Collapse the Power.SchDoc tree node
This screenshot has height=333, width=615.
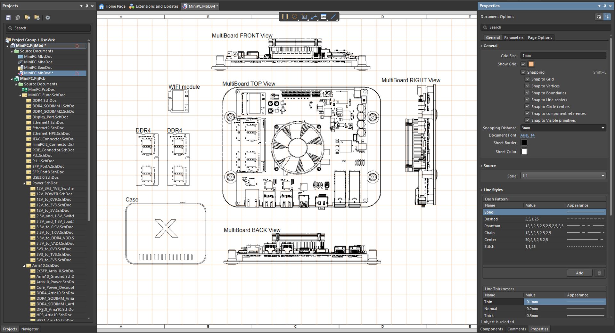click(x=24, y=183)
